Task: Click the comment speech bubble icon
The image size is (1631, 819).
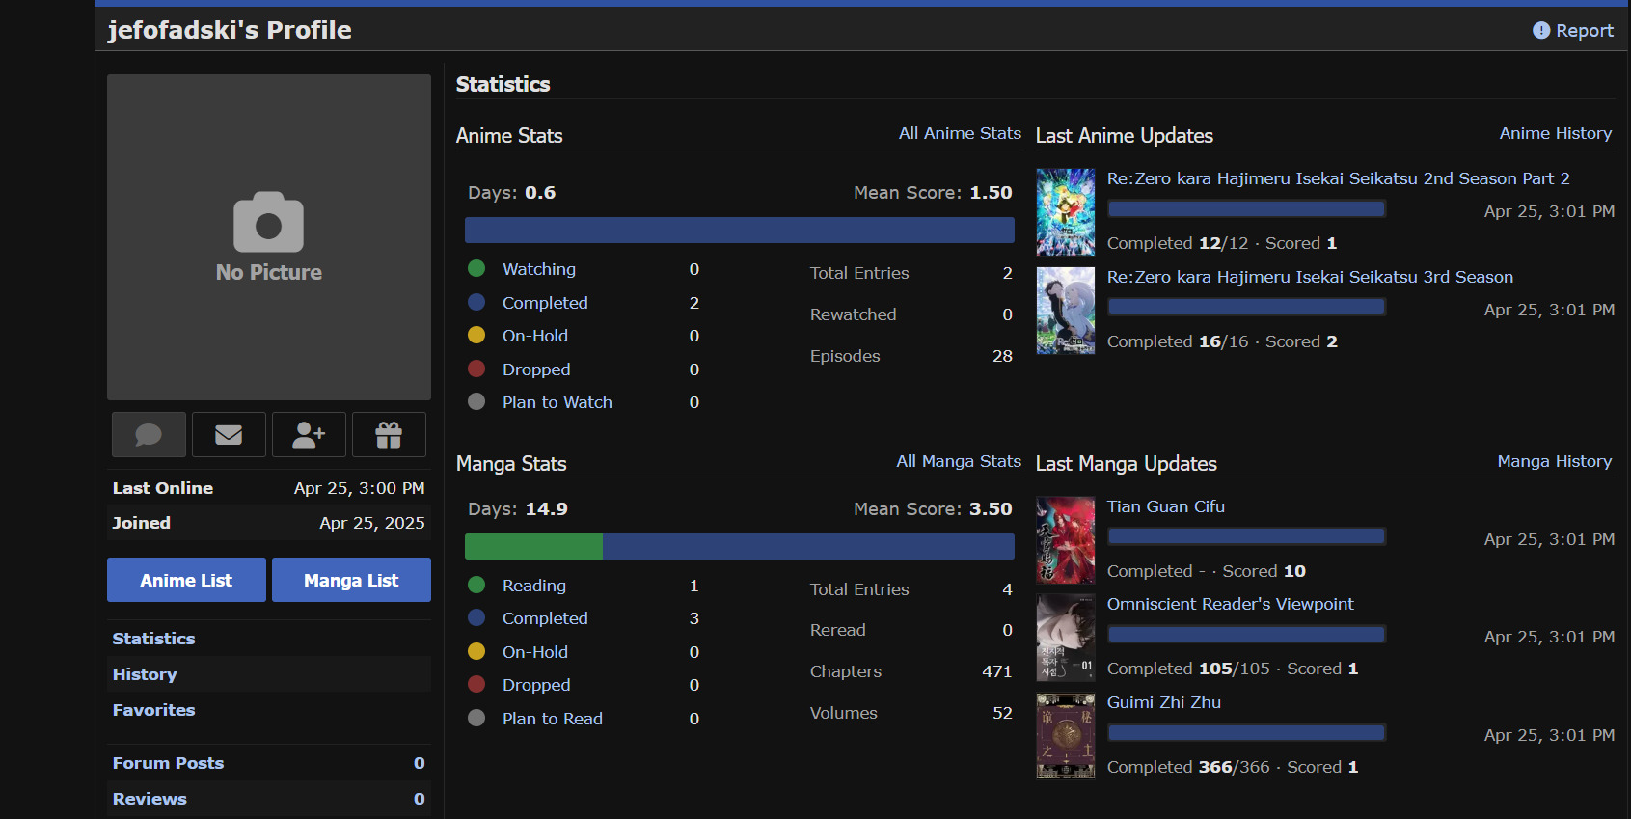Action: [x=149, y=435]
